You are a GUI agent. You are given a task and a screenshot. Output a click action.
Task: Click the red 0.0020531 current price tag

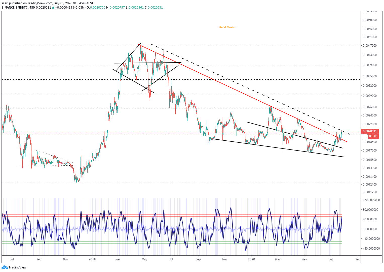[370, 131]
